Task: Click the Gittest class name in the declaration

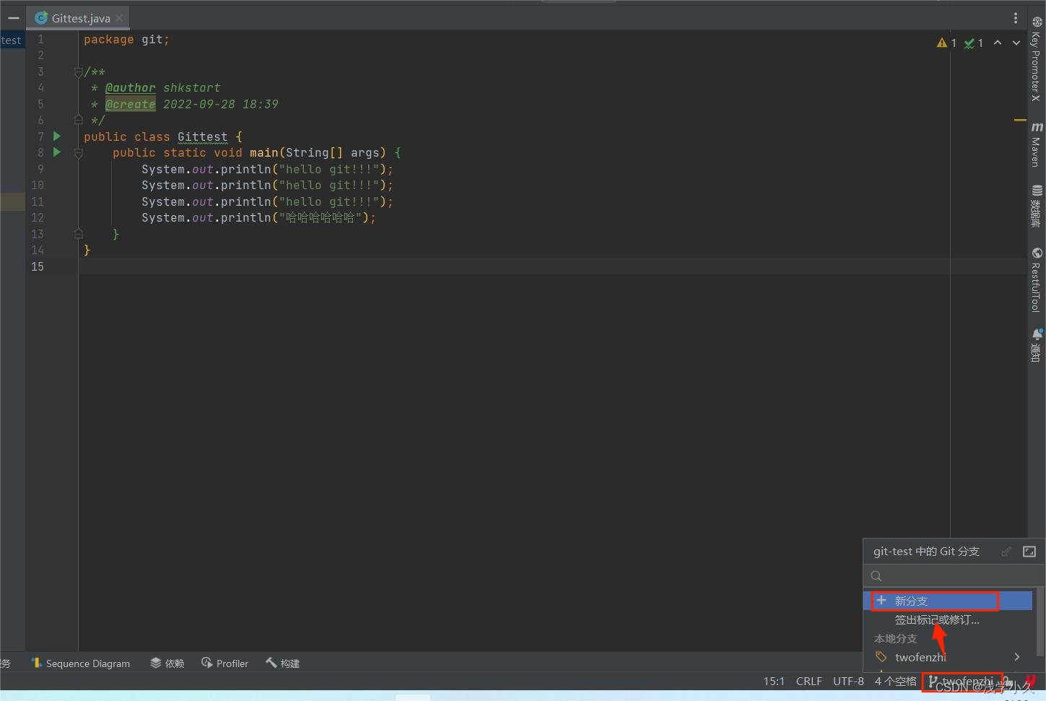Action: tap(202, 136)
